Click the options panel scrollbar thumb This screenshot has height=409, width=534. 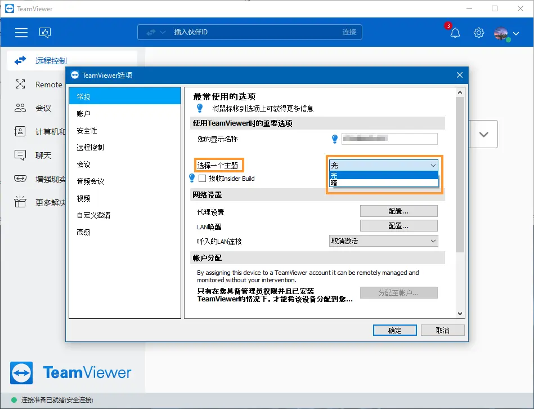pos(460,175)
